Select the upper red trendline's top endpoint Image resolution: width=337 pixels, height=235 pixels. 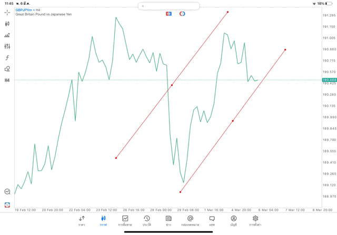click(227, 12)
